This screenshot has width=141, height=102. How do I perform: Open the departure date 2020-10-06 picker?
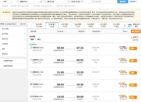click(80, 1)
